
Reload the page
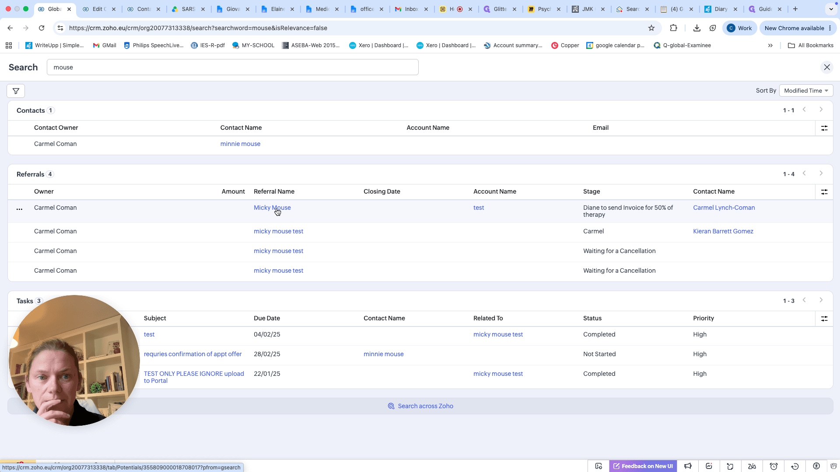click(42, 28)
